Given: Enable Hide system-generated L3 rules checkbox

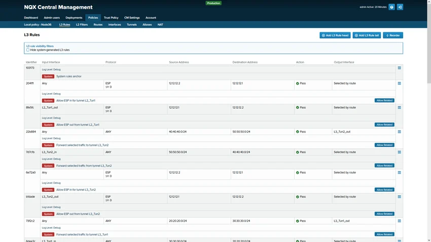Looking at the screenshot, I should (x=28, y=50).
